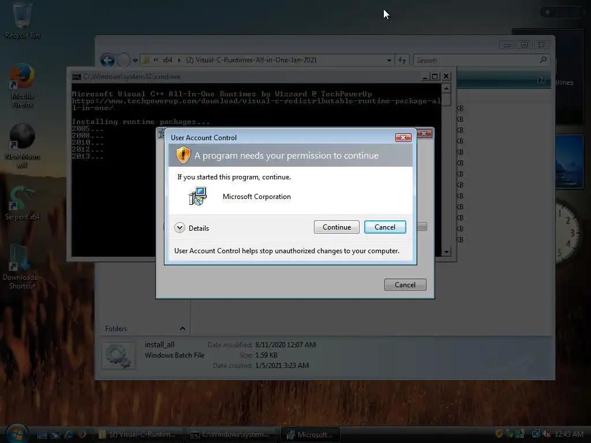Click the muted volume tray icon
Screen dimensions: 591x443
547,434
